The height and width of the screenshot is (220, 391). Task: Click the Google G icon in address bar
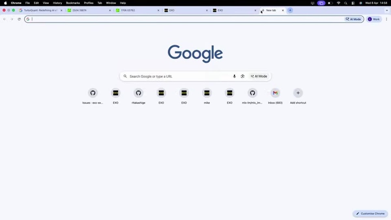click(28, 19)
